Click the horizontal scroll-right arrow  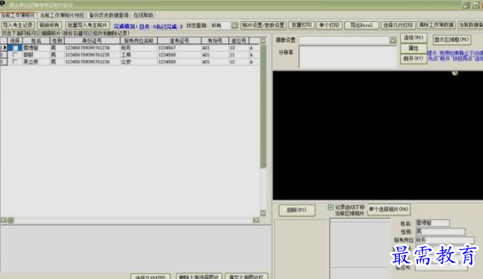pos(256,220)
